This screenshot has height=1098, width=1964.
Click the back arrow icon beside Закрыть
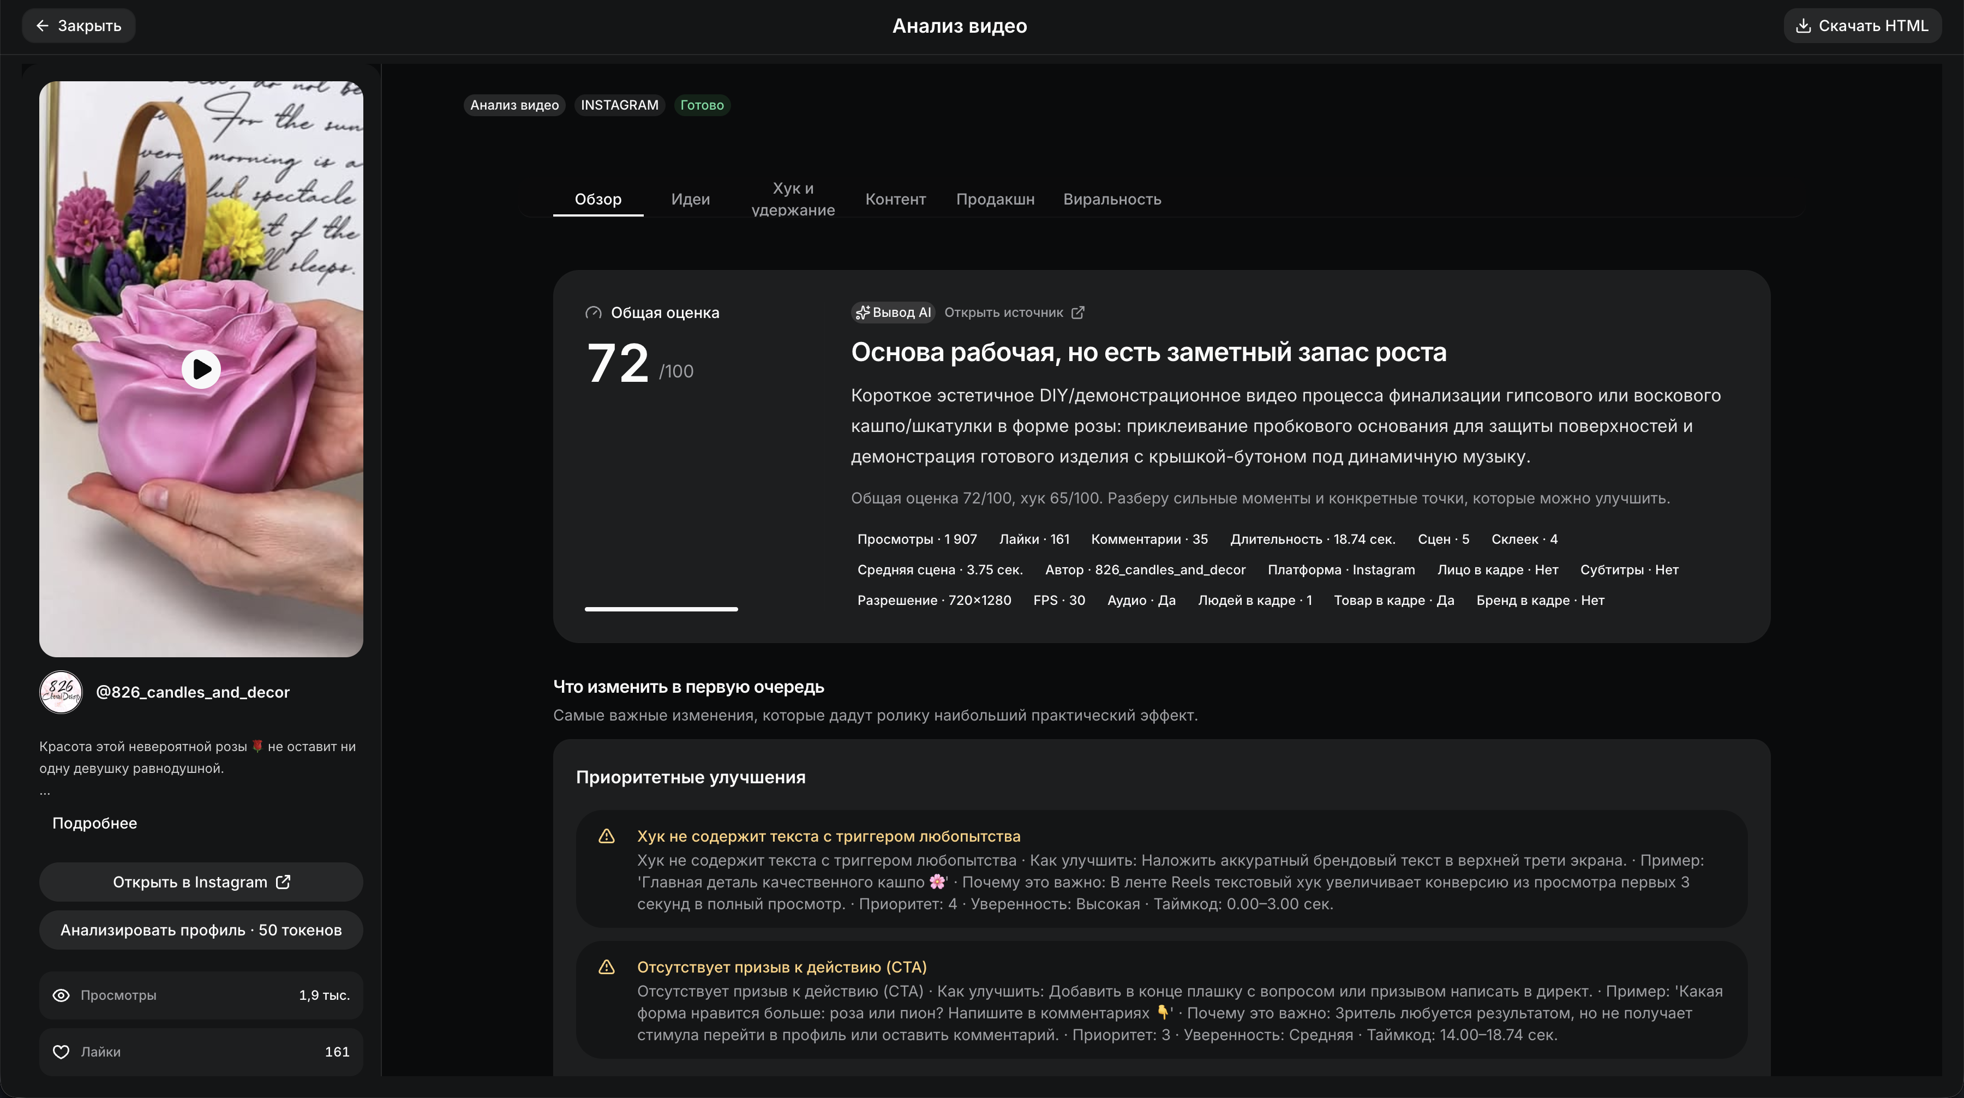[x=43, y=26]
